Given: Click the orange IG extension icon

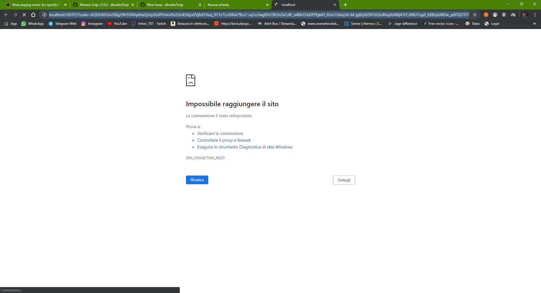Looking at the screenshot, I should click(x=486, y=15).
